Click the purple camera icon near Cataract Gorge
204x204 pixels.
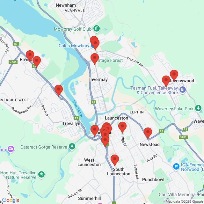11,149
